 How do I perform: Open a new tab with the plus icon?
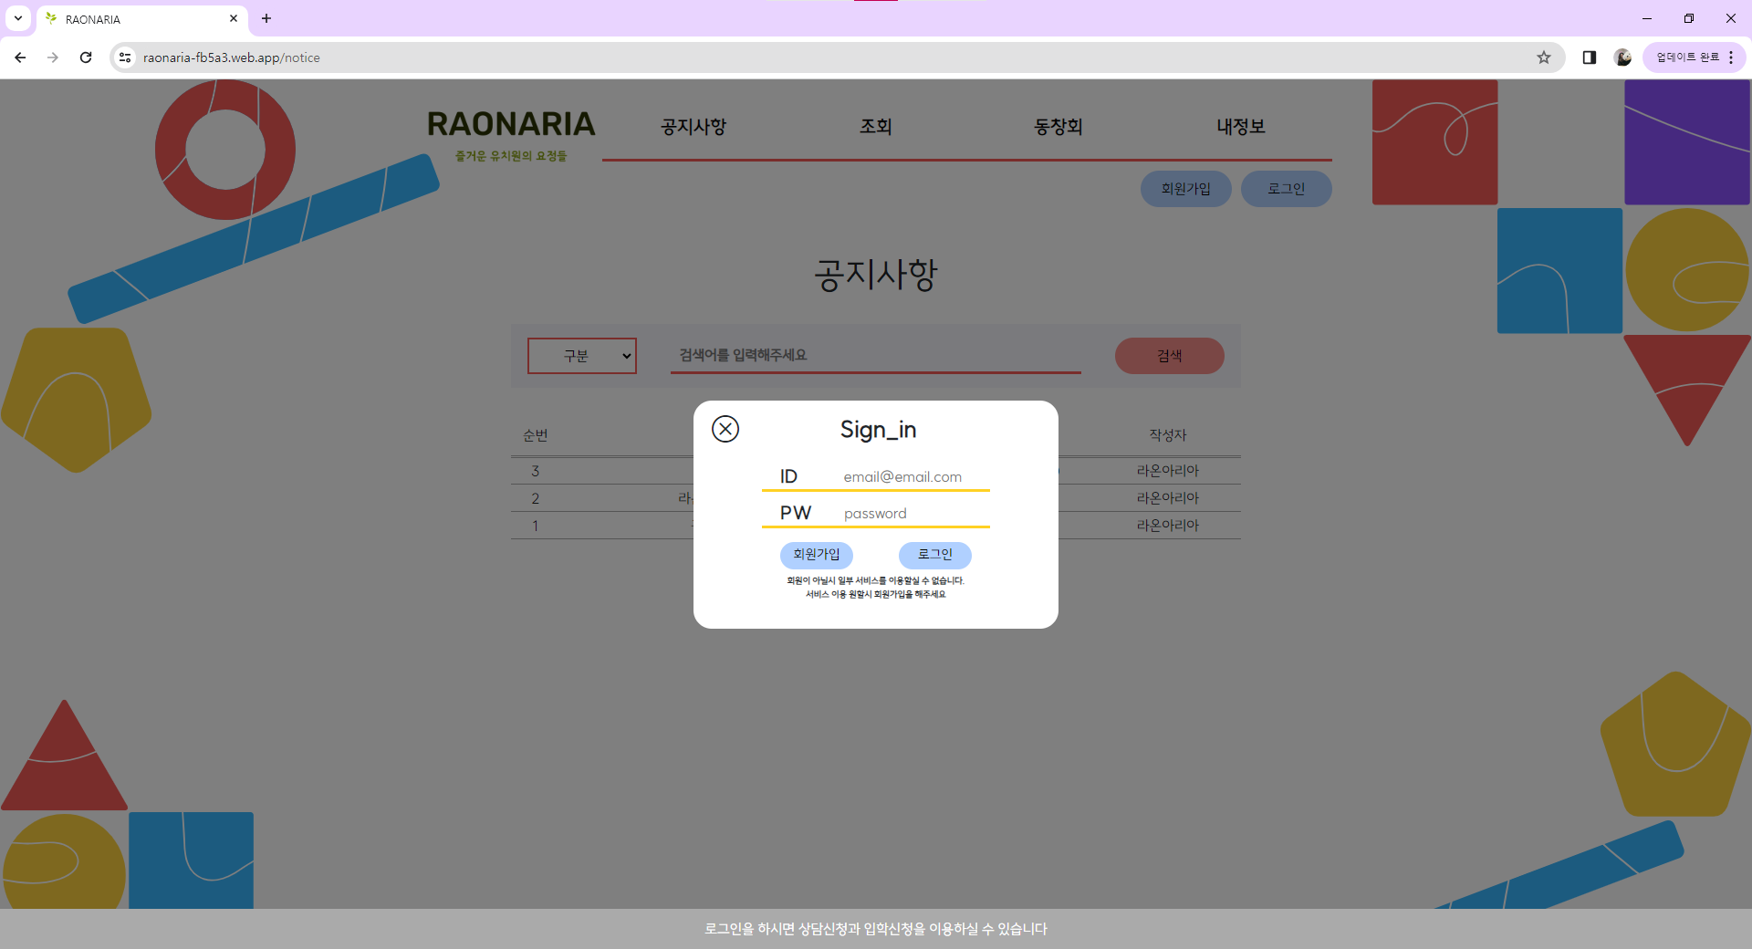pos(266,18)
